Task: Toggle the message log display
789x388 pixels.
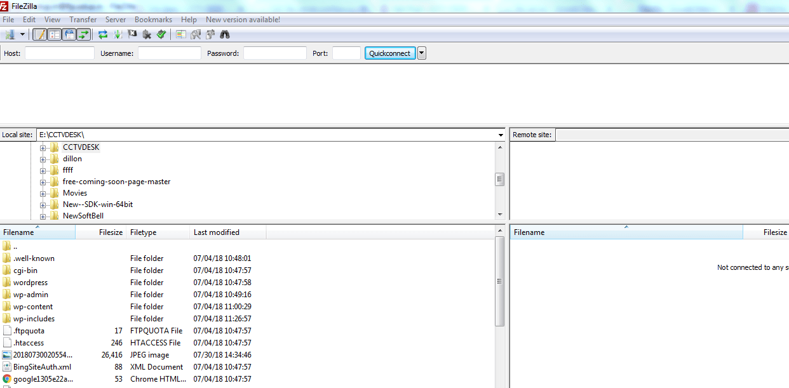Action: coord(40,34)
